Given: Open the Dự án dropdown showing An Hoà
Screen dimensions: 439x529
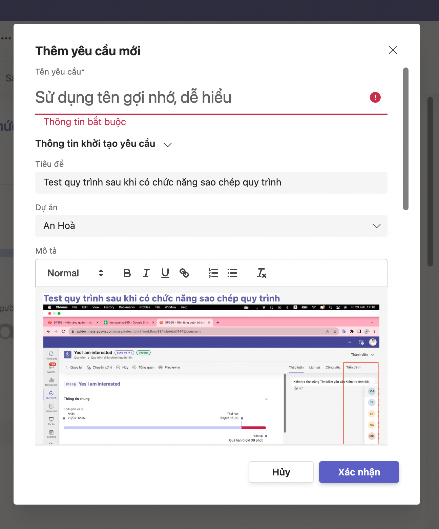Looking at the screenshot, I should point(211,226).
